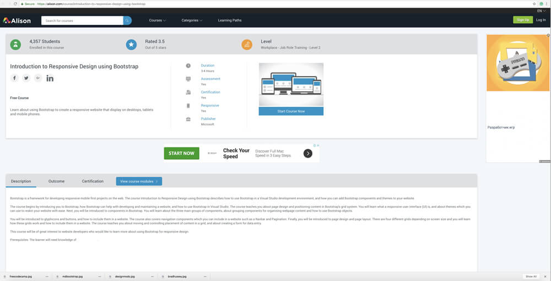
Task: Share course on Twitter
Action: 26,78
